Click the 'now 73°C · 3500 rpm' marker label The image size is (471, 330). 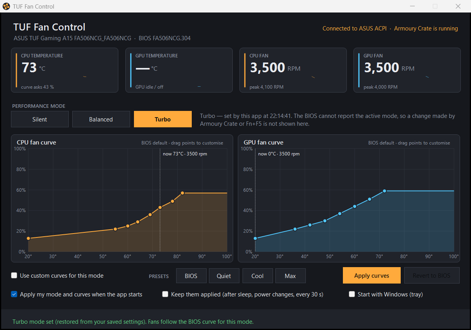[185, 154]
